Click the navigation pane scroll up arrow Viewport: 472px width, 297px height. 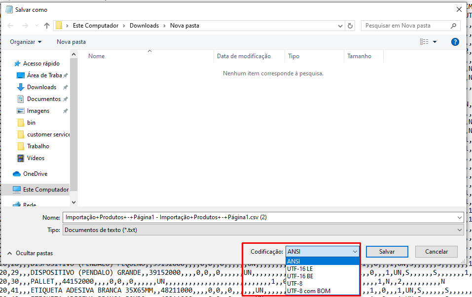(x=74, y=54)
